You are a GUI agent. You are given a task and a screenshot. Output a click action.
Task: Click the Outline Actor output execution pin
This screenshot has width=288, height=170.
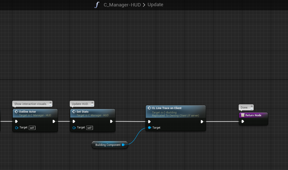point(54,121)
